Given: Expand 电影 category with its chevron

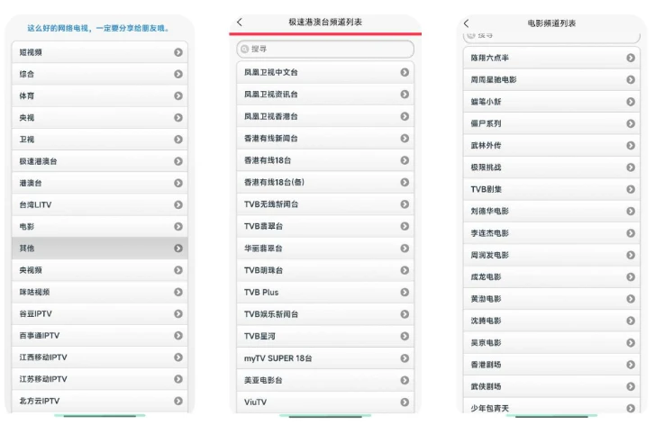Looking at the screenshot, I should point(178,226).
